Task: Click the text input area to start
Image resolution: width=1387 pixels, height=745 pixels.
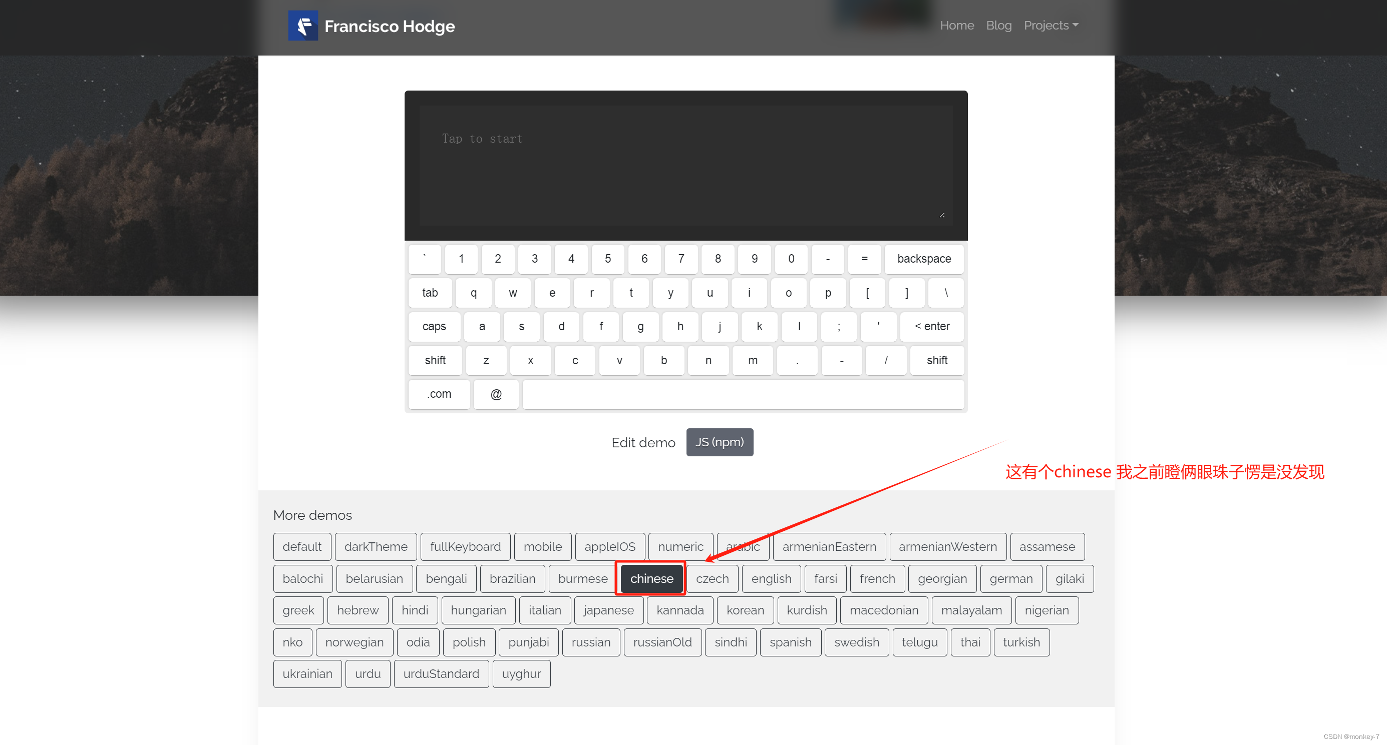Action: (x=685, y=165)
